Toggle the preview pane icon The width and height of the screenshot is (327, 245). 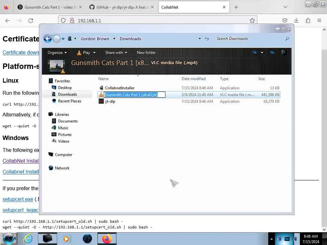(x=272, y=53)
